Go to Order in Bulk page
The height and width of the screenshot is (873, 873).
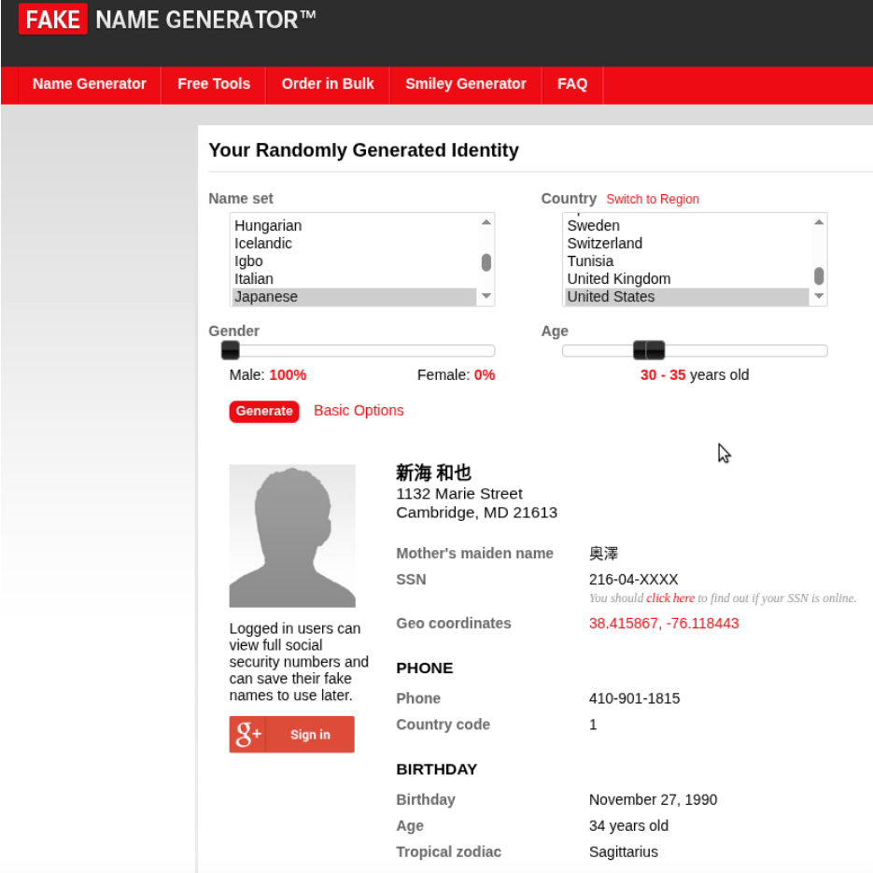click(328, 84)
